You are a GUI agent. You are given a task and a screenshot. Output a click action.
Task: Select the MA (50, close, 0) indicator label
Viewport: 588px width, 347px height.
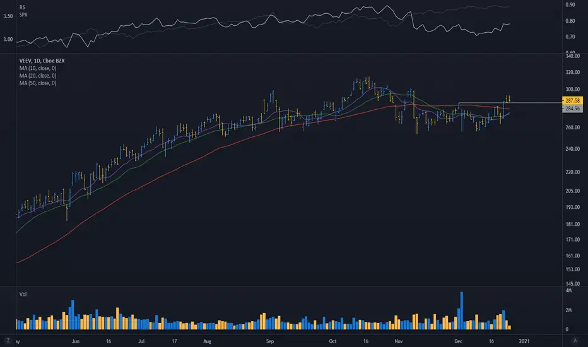[38, 83]
